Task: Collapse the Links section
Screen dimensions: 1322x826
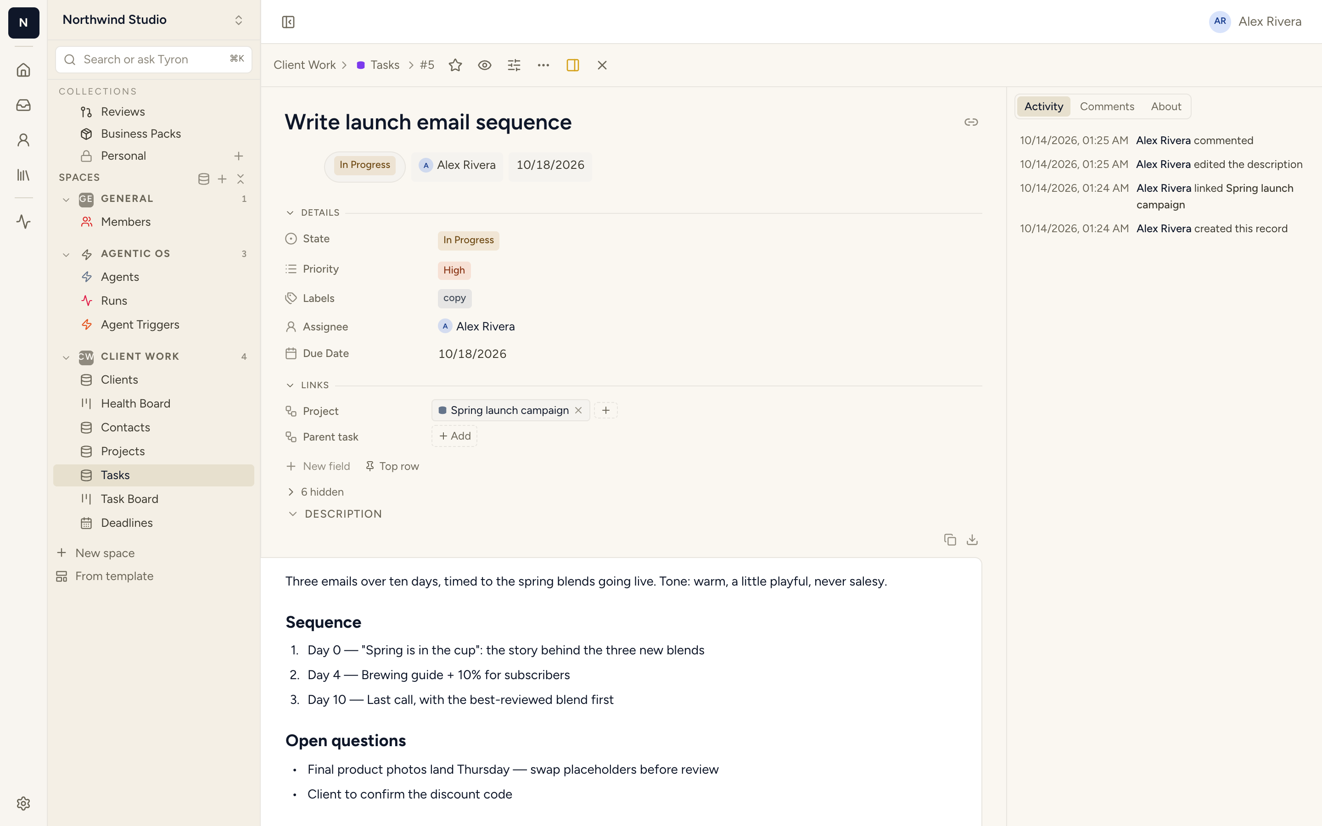Action: 290,385
